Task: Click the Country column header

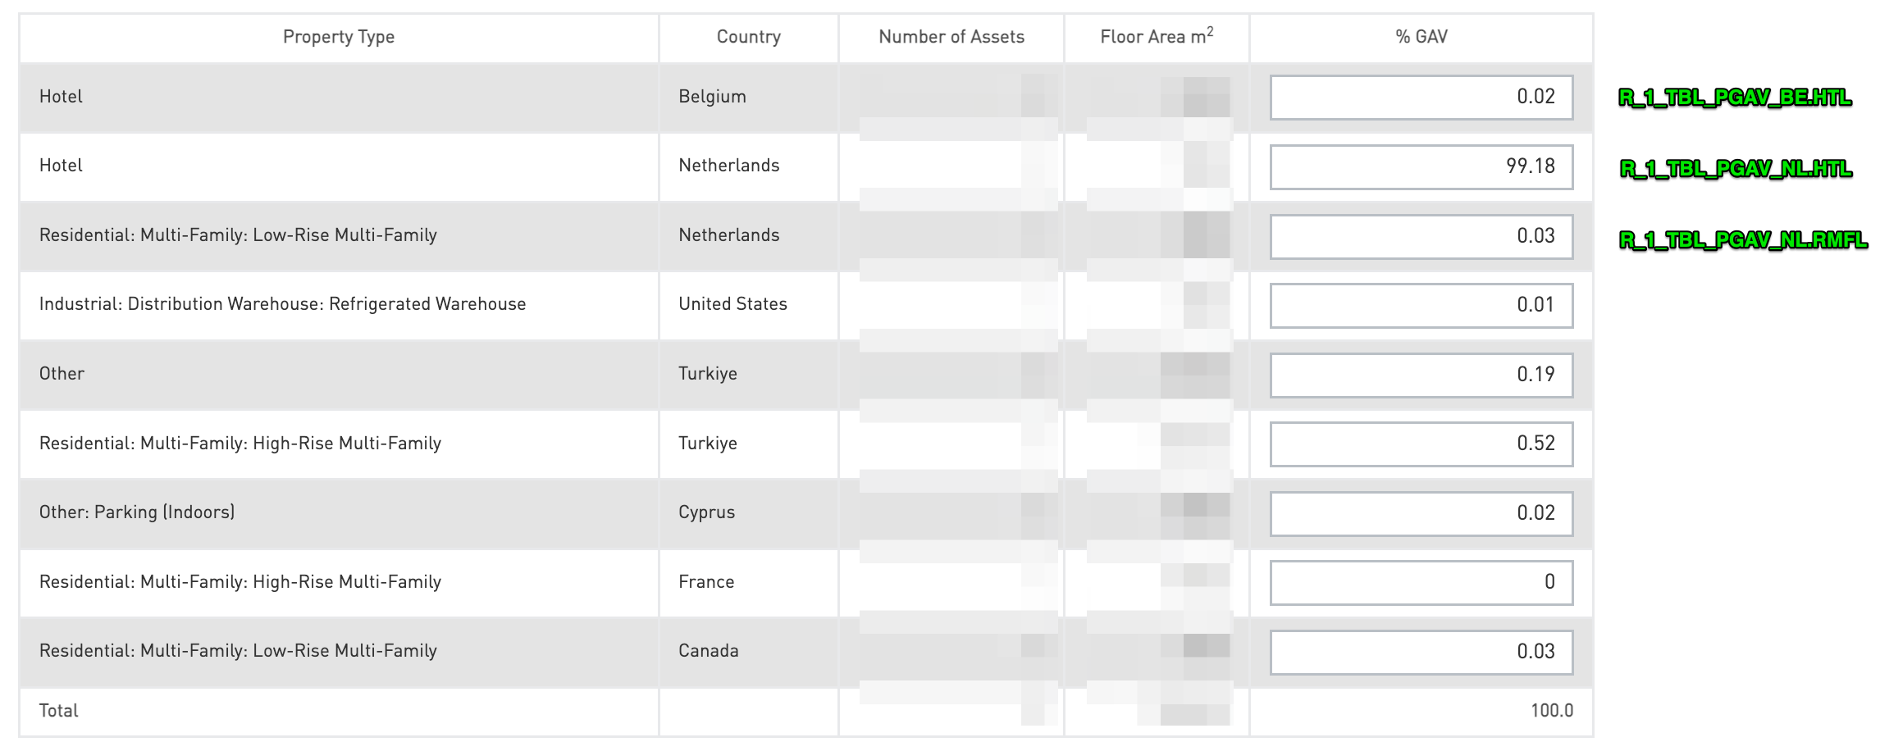Action: click(x=748, y=37)
